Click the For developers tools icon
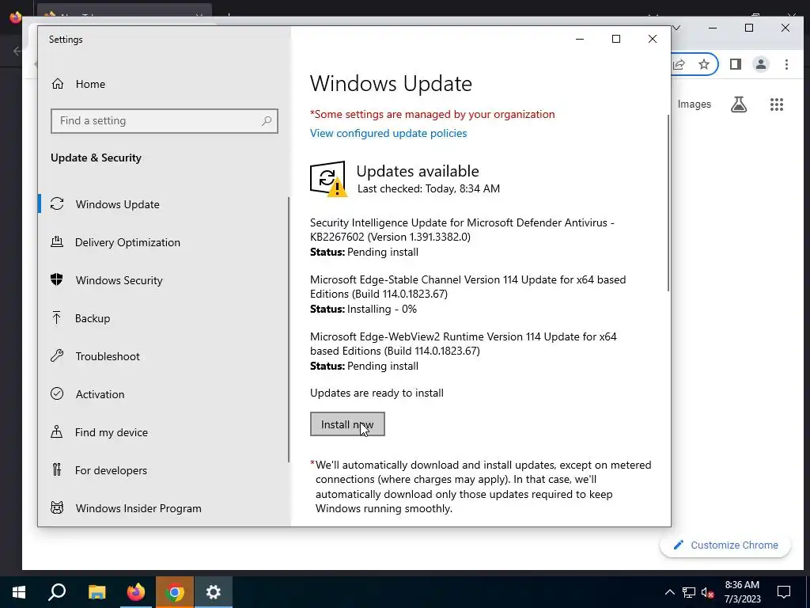 pyautogui.click(x=57, y=469)
